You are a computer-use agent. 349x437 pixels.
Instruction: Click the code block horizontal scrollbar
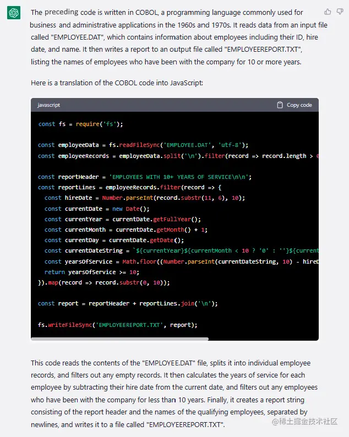(x=120, y=339)
